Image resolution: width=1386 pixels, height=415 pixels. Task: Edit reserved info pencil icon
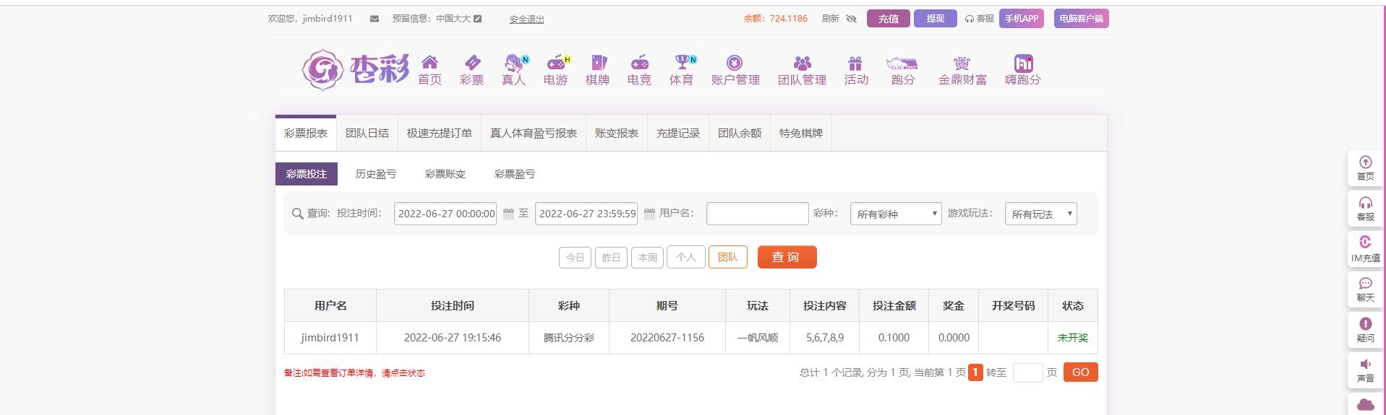(x=477, y=19)
